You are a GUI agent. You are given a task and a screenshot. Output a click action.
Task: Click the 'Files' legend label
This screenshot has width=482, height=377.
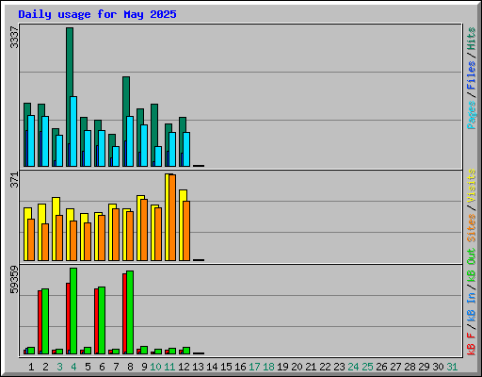[471, 75]
